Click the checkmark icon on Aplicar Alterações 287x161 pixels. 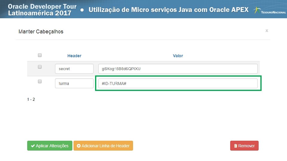point(33,146)
